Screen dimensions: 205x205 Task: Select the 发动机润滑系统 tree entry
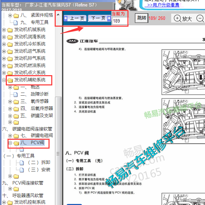point(30,37)
